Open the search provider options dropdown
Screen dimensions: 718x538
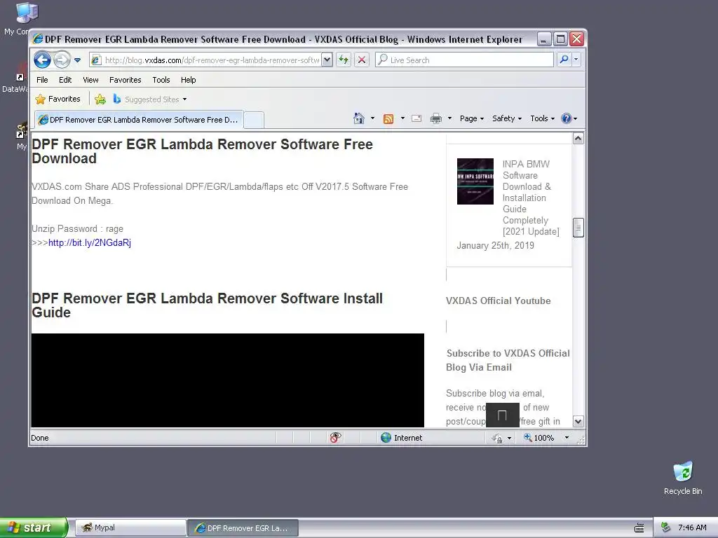(576, 60)
